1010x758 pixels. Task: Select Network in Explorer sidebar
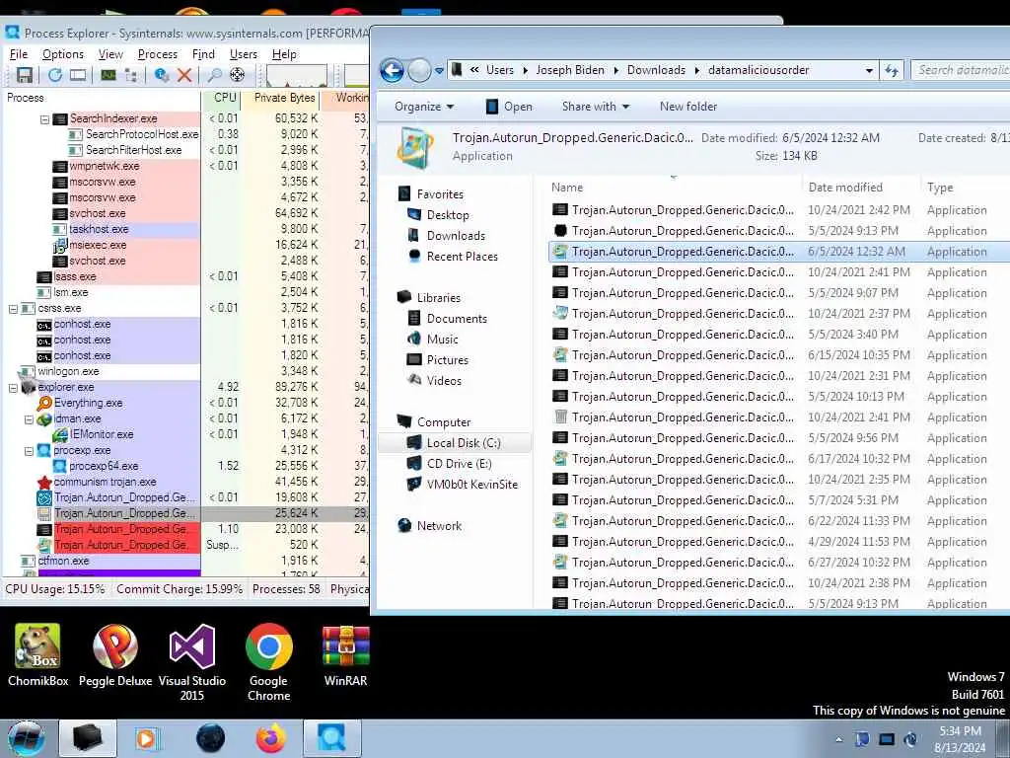coord(439,526)
